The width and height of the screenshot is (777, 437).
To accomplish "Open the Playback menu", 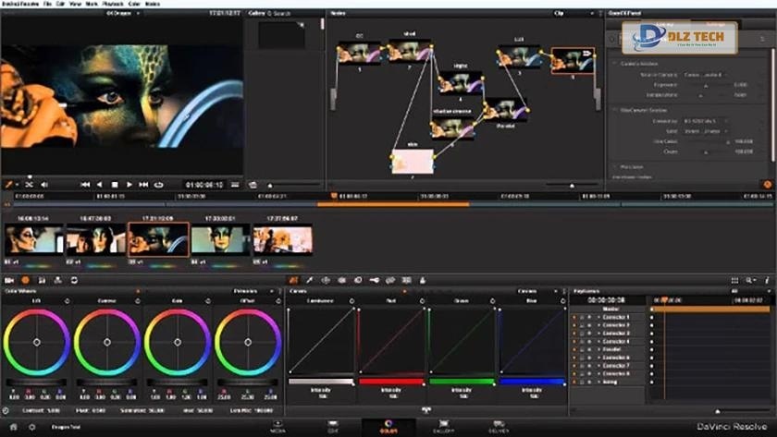I will pos(113,4).
